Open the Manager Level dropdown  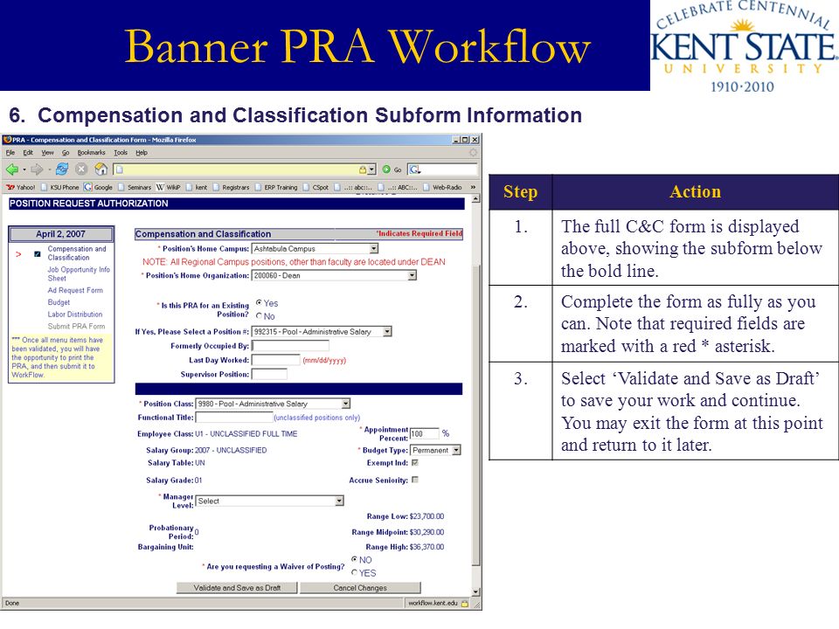coord(270,501)
